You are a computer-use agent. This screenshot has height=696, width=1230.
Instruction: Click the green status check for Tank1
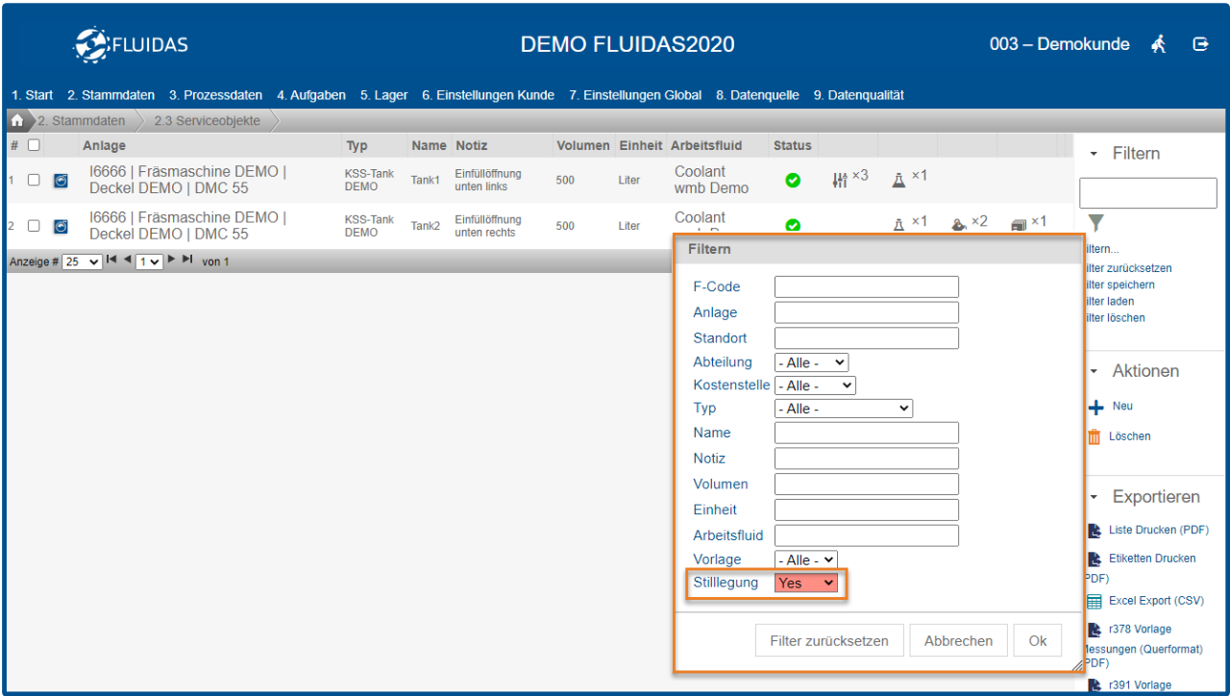click(x=793, y=180)
